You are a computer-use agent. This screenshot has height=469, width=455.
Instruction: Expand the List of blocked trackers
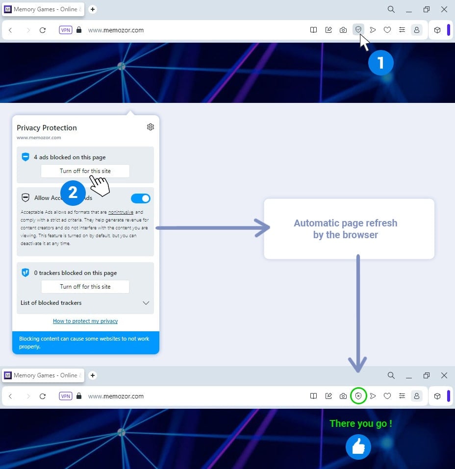146,303
